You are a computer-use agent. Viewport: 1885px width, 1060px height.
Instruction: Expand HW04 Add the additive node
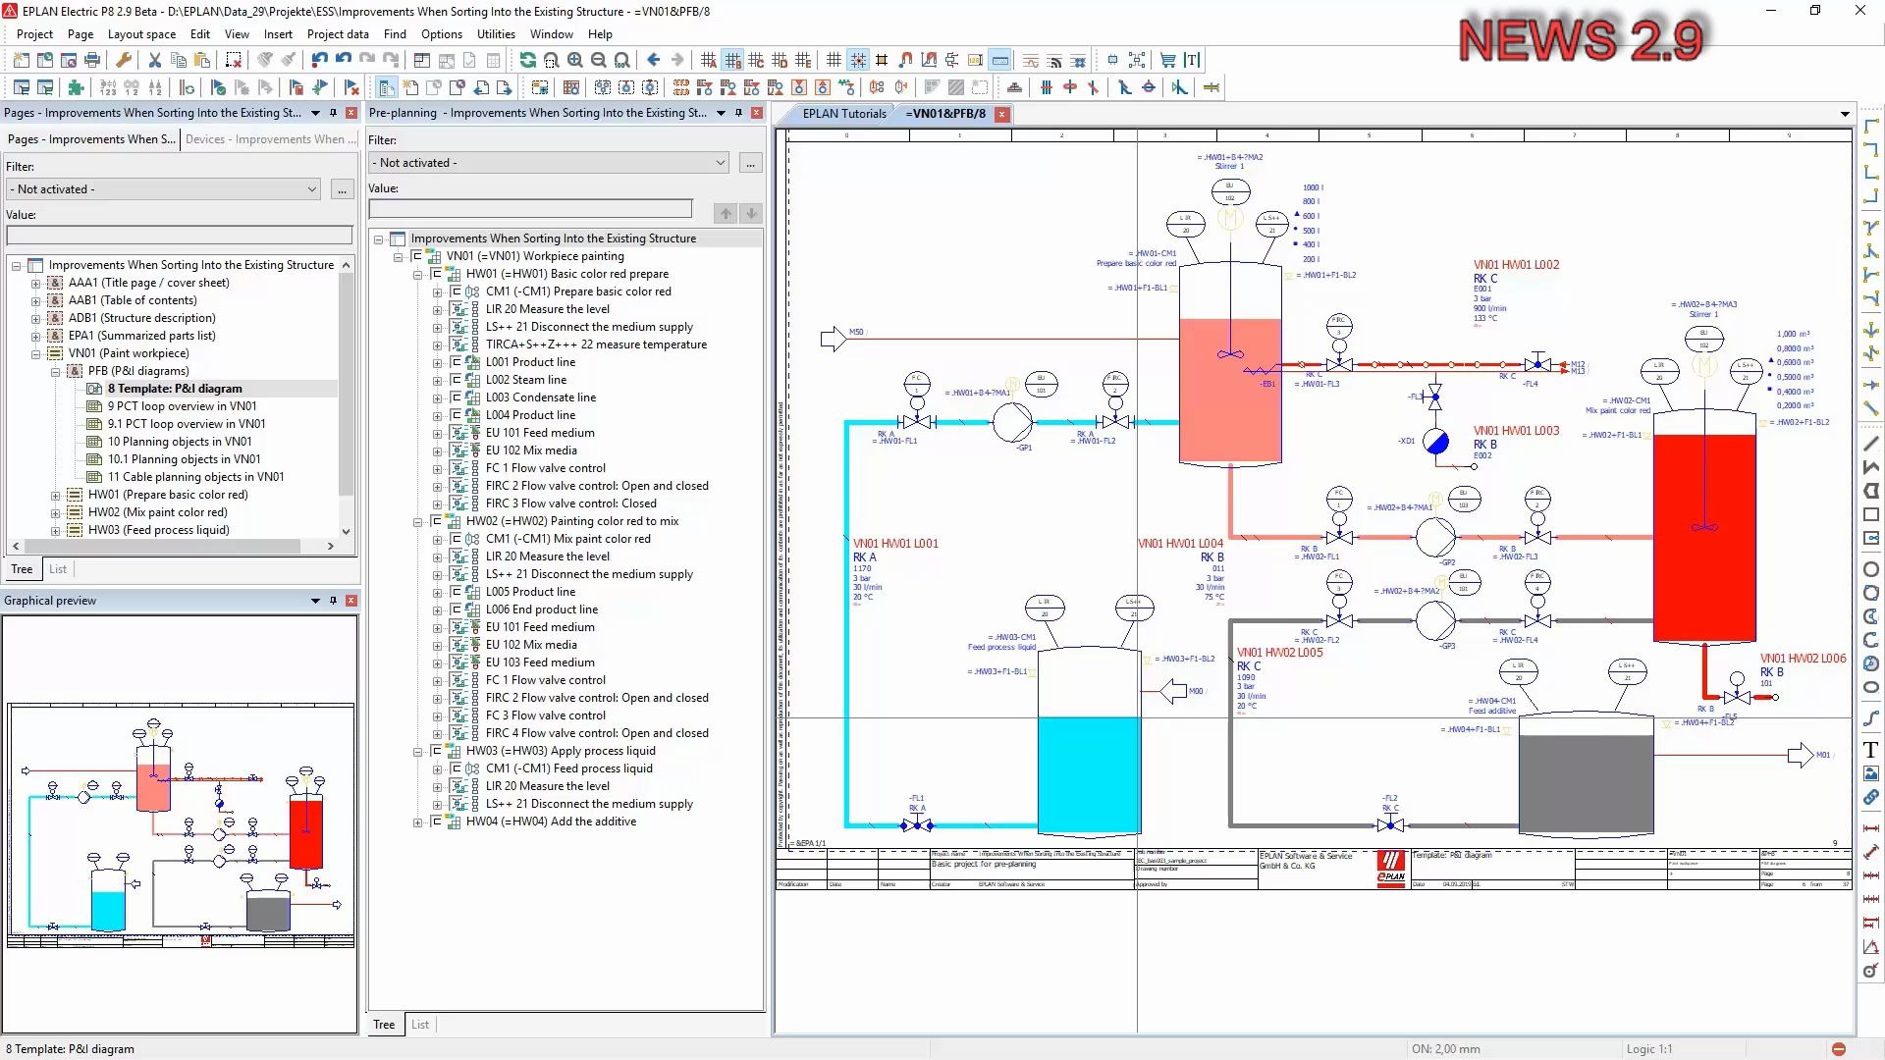tap(417, 821)
